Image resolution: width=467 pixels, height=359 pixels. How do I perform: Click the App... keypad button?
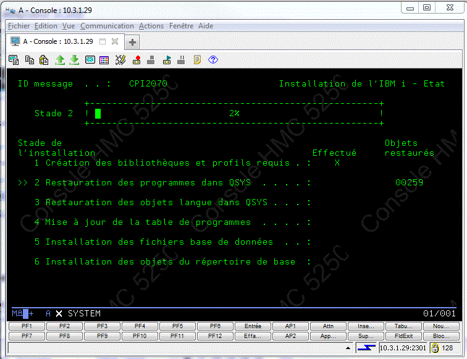pos(328,336)
